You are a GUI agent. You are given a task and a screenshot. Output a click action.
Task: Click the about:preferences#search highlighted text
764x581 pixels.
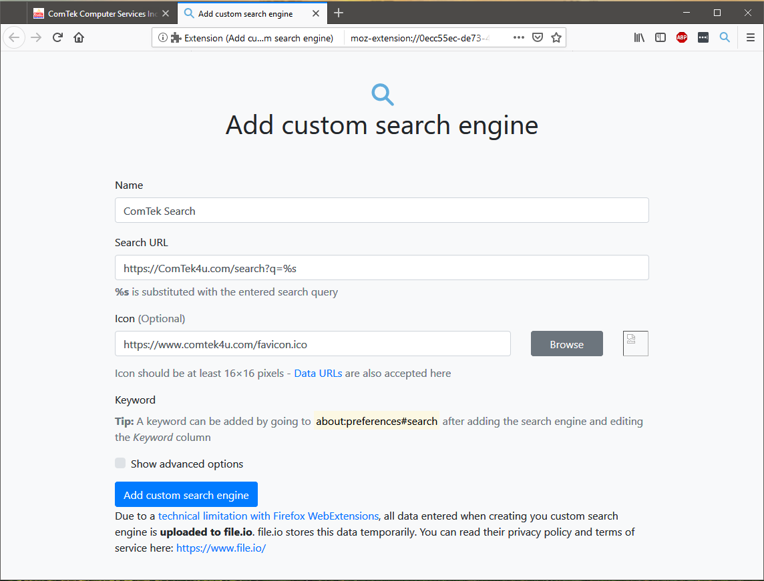[377, 422]
